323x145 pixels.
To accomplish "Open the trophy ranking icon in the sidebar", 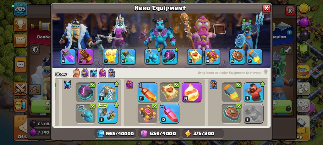I will click(20, 25).
